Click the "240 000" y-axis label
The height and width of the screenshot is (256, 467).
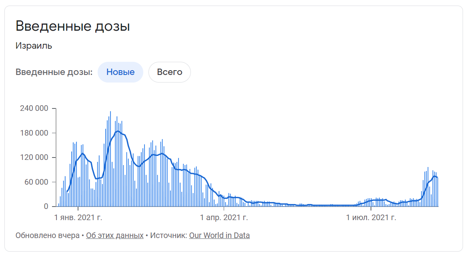[x=34, y=108]
